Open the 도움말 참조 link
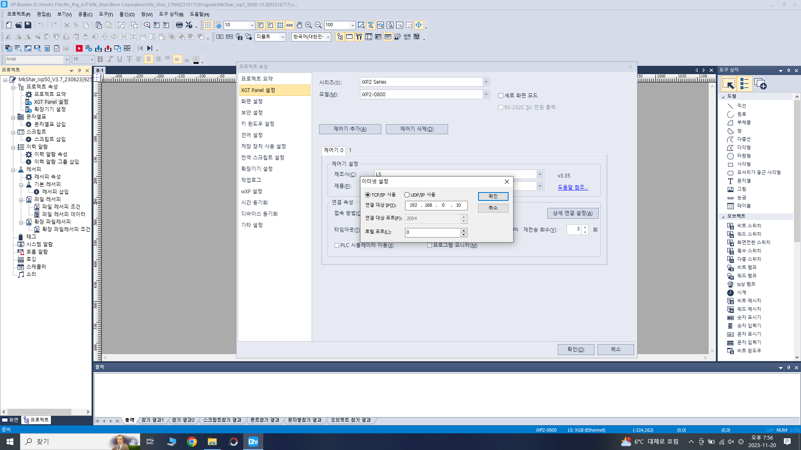Screen dimensions: 801x450 pyautogui.click(x=573, y=187)
